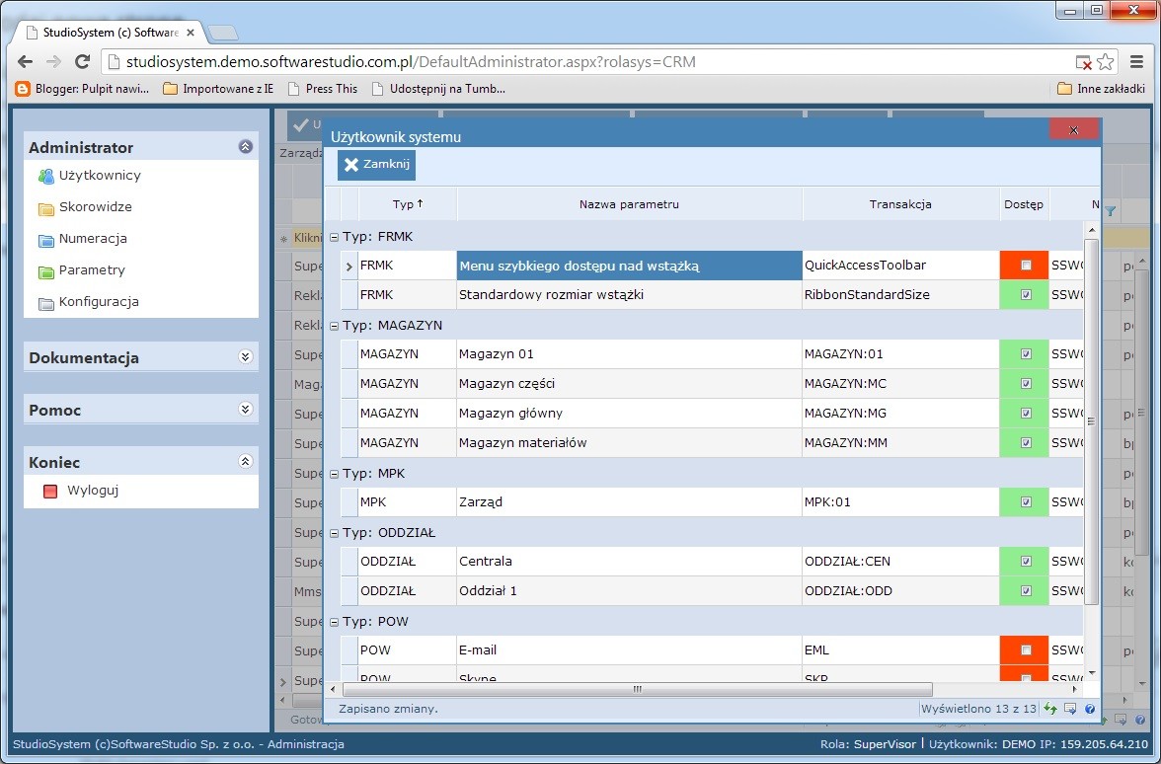Viewport: 1161px width, 764px height.
Task: Click the filter funnel icon in grid header
Action: coord(1111,210)
